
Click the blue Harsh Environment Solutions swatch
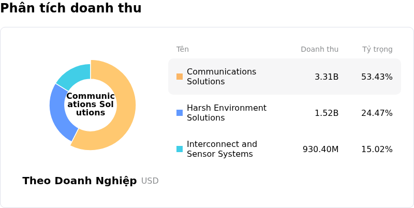[180, 113]
